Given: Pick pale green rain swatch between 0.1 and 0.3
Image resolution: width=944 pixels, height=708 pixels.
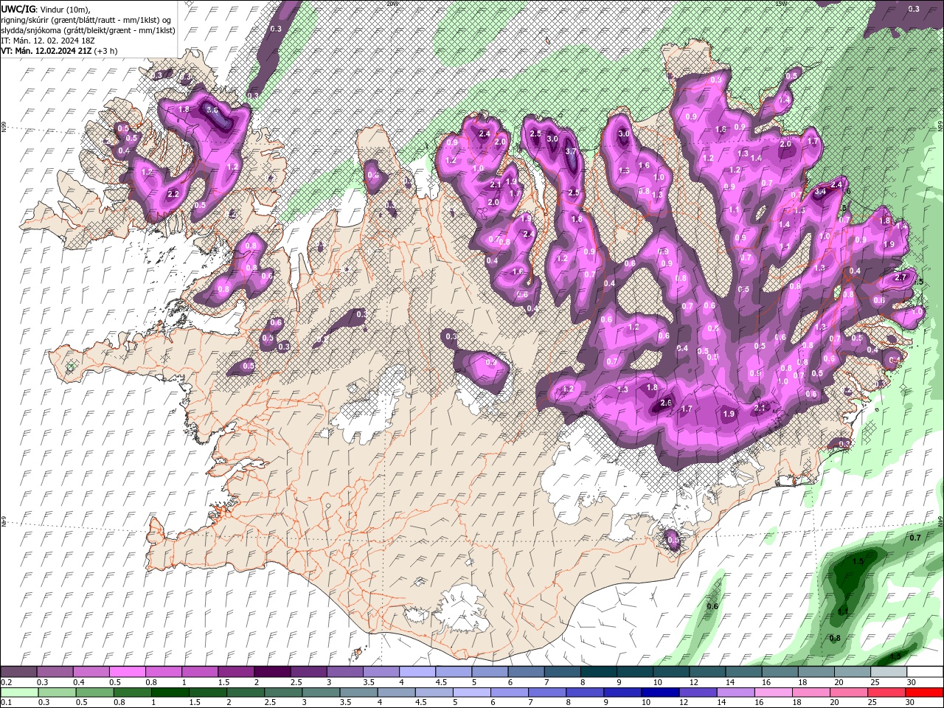Looking at the screenshot, I should (x=20, y=693).
